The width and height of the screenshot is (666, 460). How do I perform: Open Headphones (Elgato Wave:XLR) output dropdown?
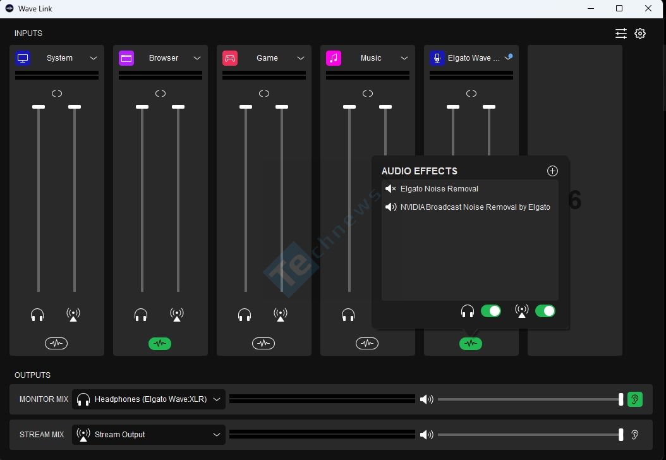pyautogui.click(x=148, y=399)
